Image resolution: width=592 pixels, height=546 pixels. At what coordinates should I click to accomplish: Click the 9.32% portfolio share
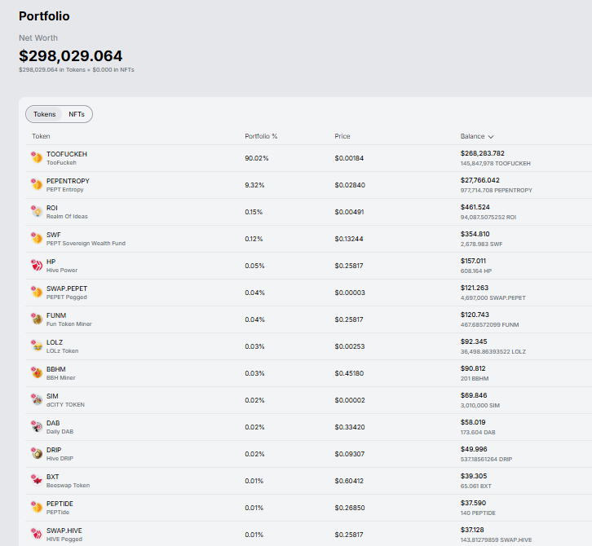pos(254,185)
